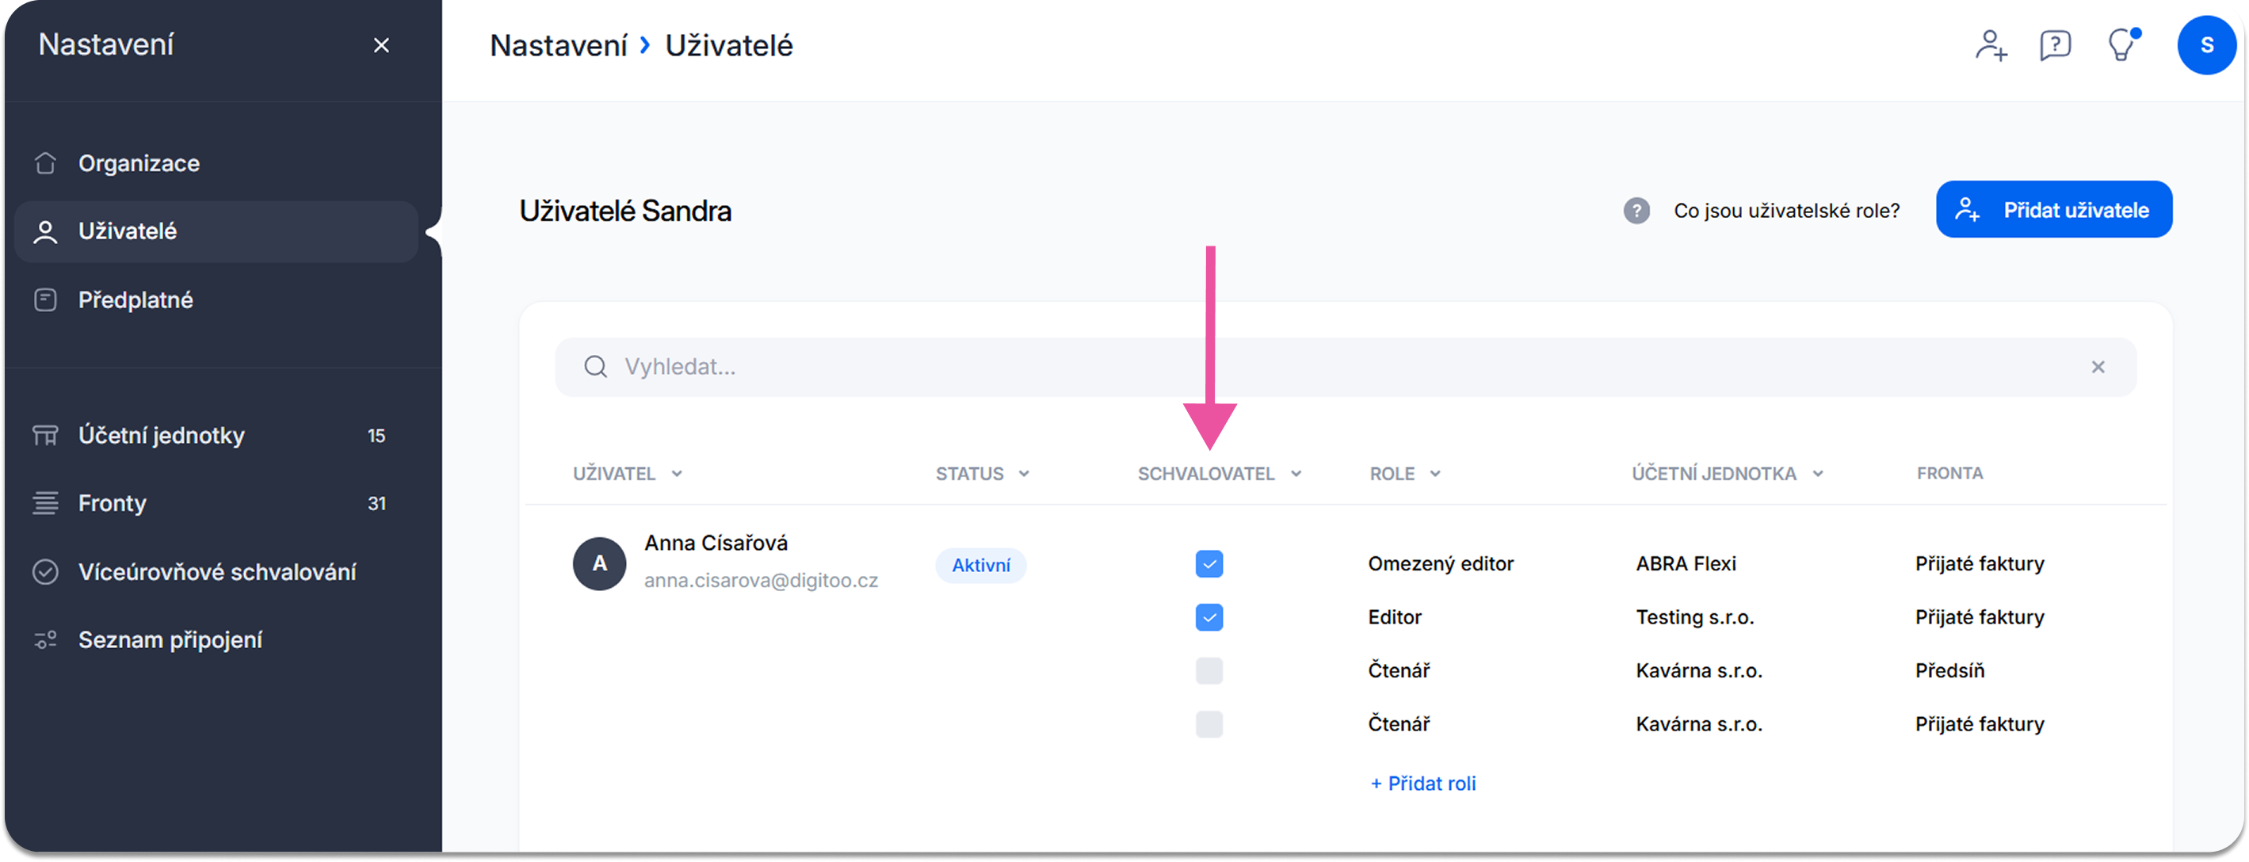Click into the Vyhledat search field
This screenshot has width=2249, height=862.
[x=1310, y=368]
